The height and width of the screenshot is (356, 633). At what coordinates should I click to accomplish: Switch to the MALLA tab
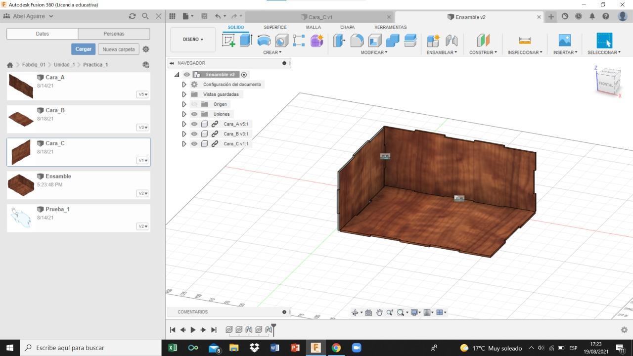coord(314,28)
